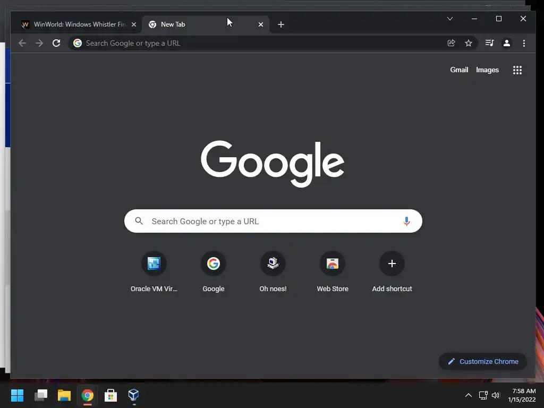This screenshot has height=408, width=544.
Task: Open File Explorer from the taskbar
Action: point(64,395)
